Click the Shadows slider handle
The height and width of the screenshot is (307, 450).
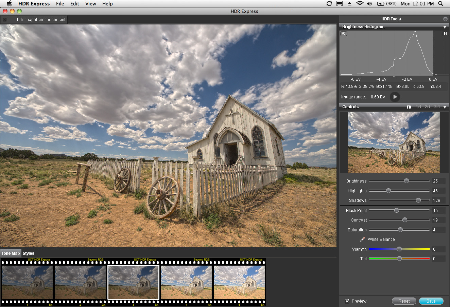click(x=418, y=200)
